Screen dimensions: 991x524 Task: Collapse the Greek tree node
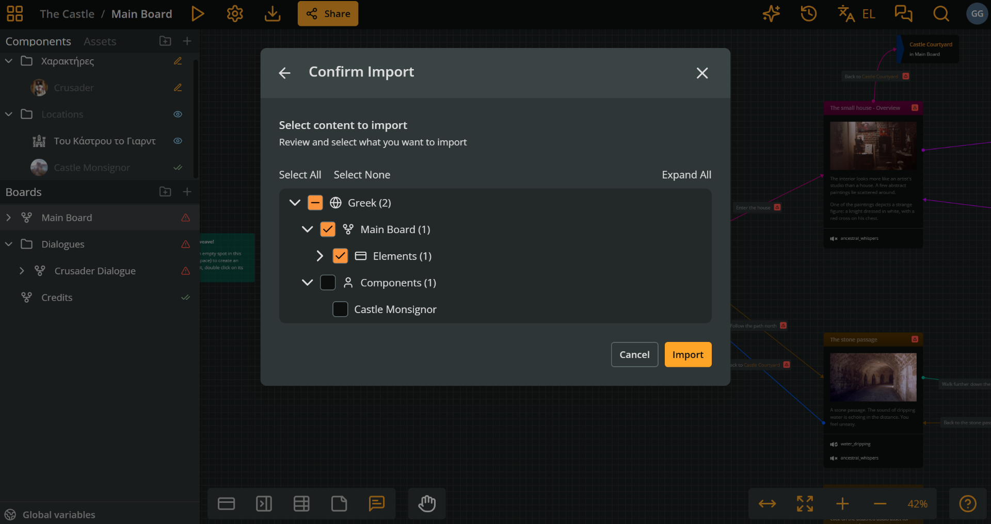[x=295, y=203]
